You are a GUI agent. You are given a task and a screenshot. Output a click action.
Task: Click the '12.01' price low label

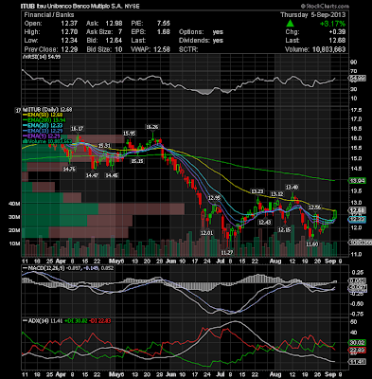click(x=207, y=233)
